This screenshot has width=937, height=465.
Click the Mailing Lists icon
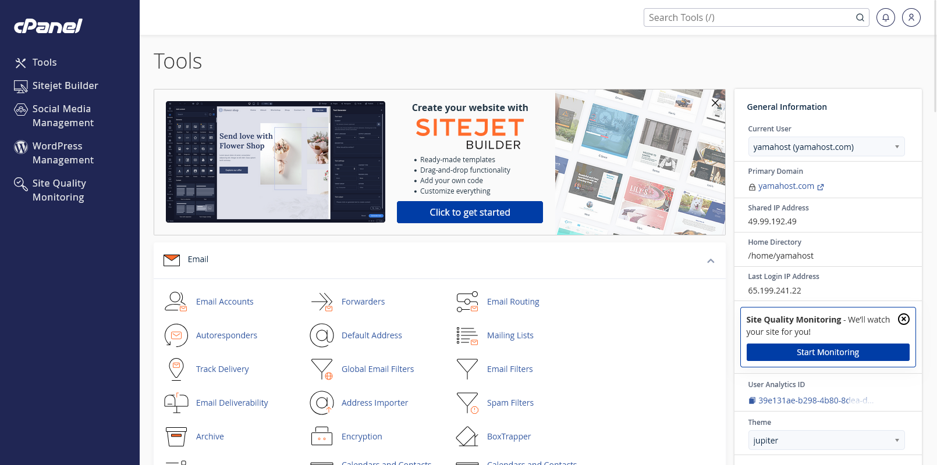click(467, 335)
